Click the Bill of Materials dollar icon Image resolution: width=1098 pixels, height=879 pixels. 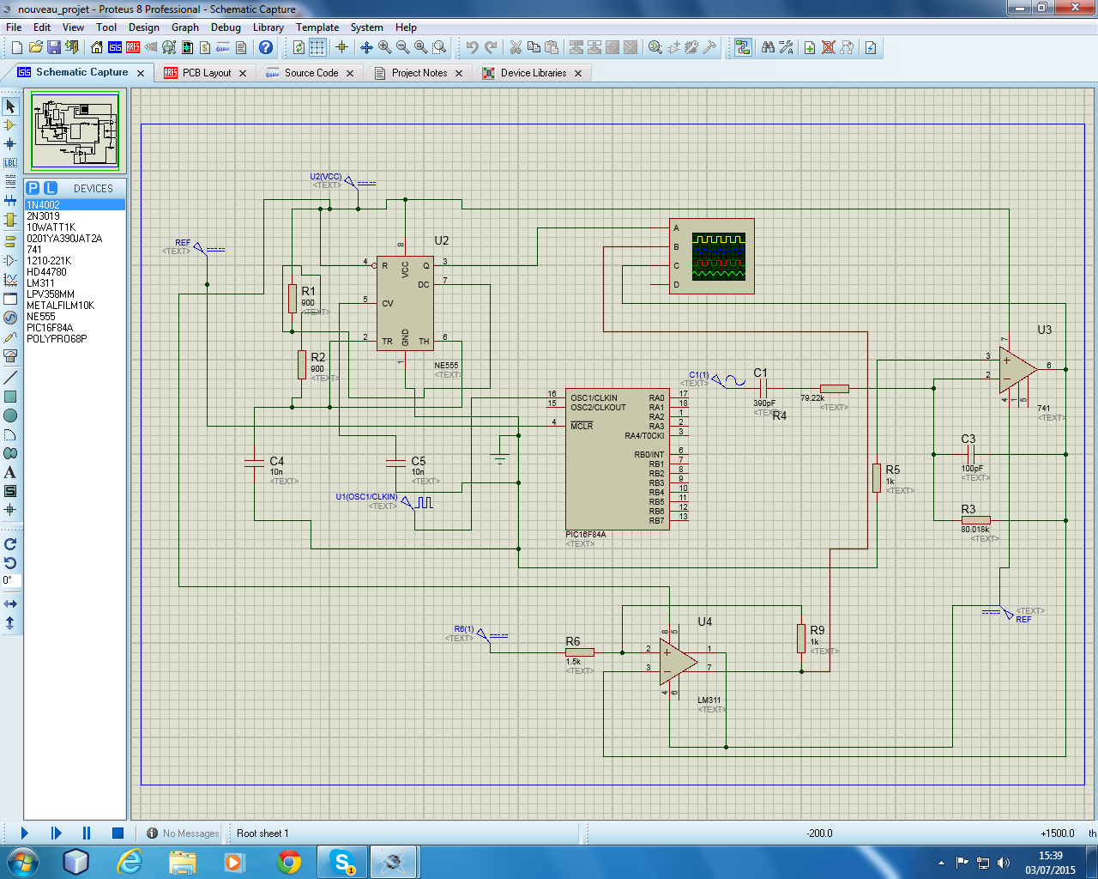205,47
